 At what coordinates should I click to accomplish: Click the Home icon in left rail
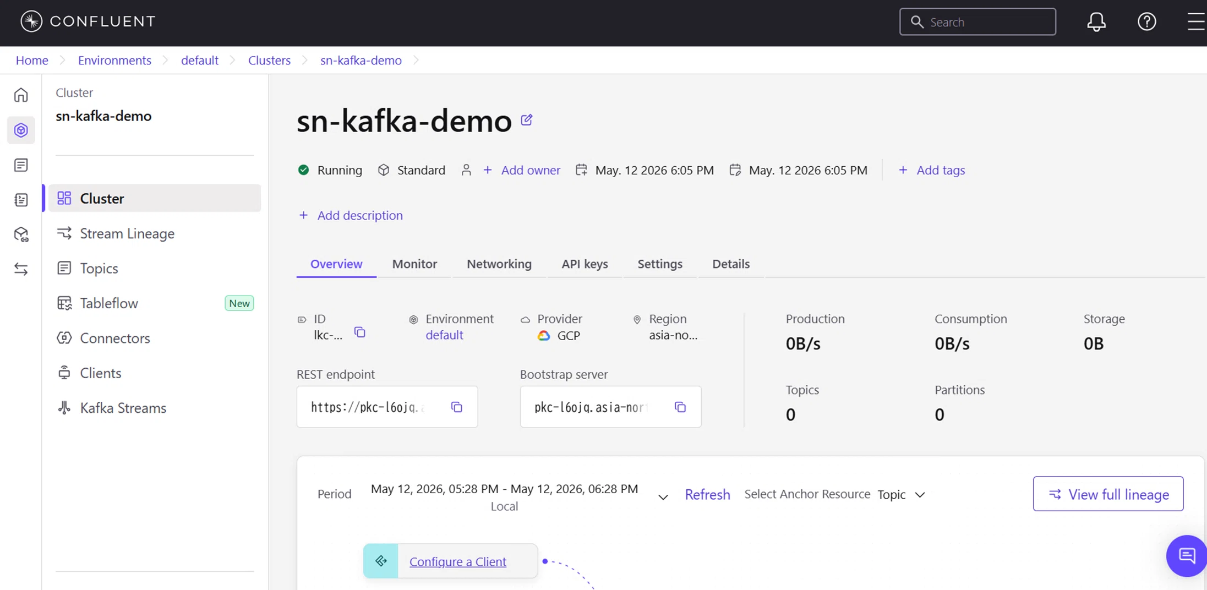coord(21,95)
